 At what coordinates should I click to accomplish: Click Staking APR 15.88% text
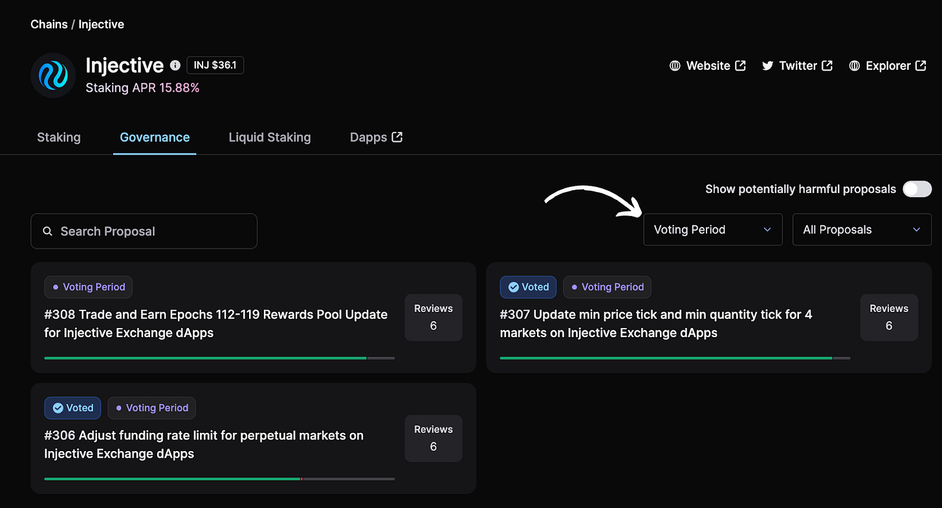(x=142, y=87)
